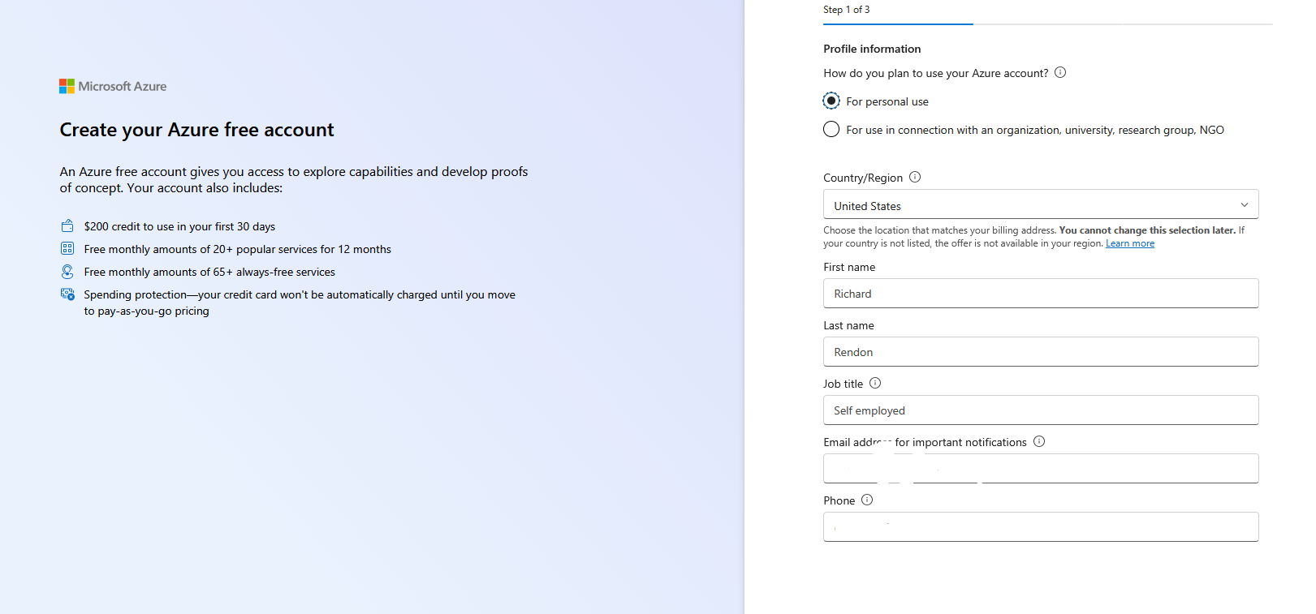1316x614 pixels.
Task: Show the Country/Region info tooltip icon
Action: (915, 177)
